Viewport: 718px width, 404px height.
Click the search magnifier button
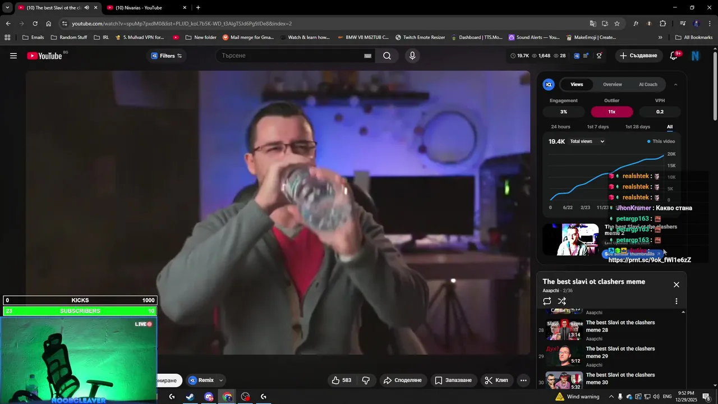387,56
